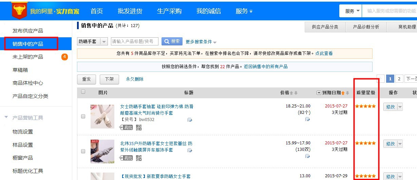Viewport: 417px width, 180px height.
Task: Go to page 2 of results
Action: pyautogui.click(x=399, y=79)
